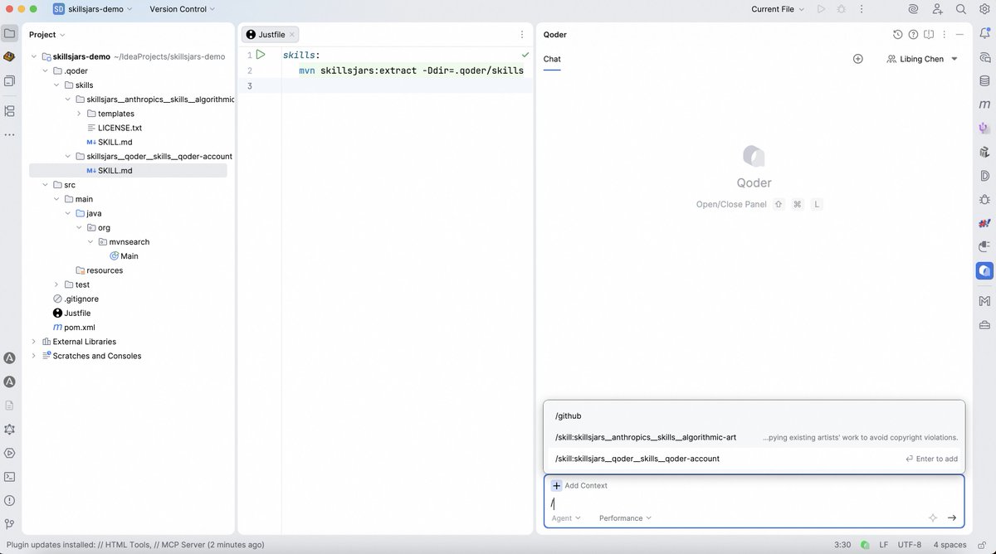Click the swirl AI assistant icon in top toolbar
The image size is (996, 554).
click(x=913, y=9)
